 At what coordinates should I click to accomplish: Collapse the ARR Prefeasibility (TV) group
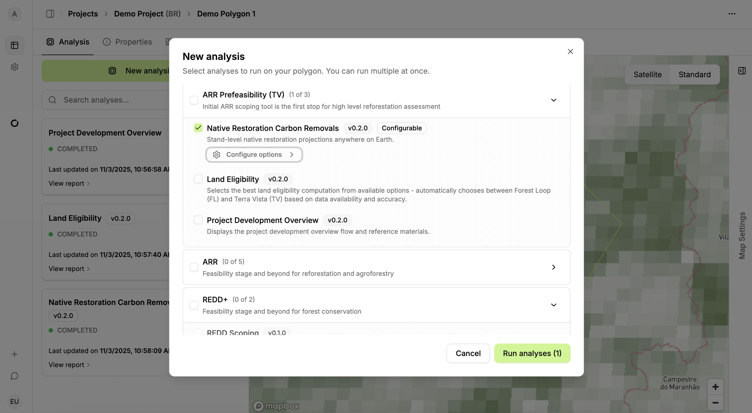click(x=553, y=100)
